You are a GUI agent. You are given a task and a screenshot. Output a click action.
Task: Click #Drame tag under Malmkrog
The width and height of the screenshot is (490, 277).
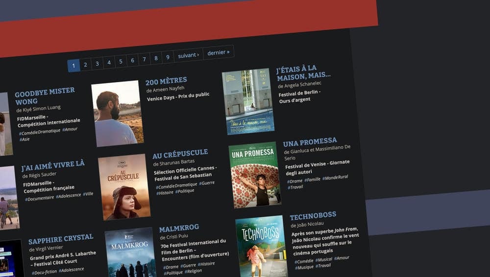171,267
